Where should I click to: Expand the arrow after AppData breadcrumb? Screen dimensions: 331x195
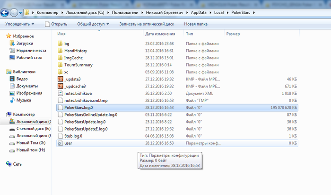pos(210,13)
